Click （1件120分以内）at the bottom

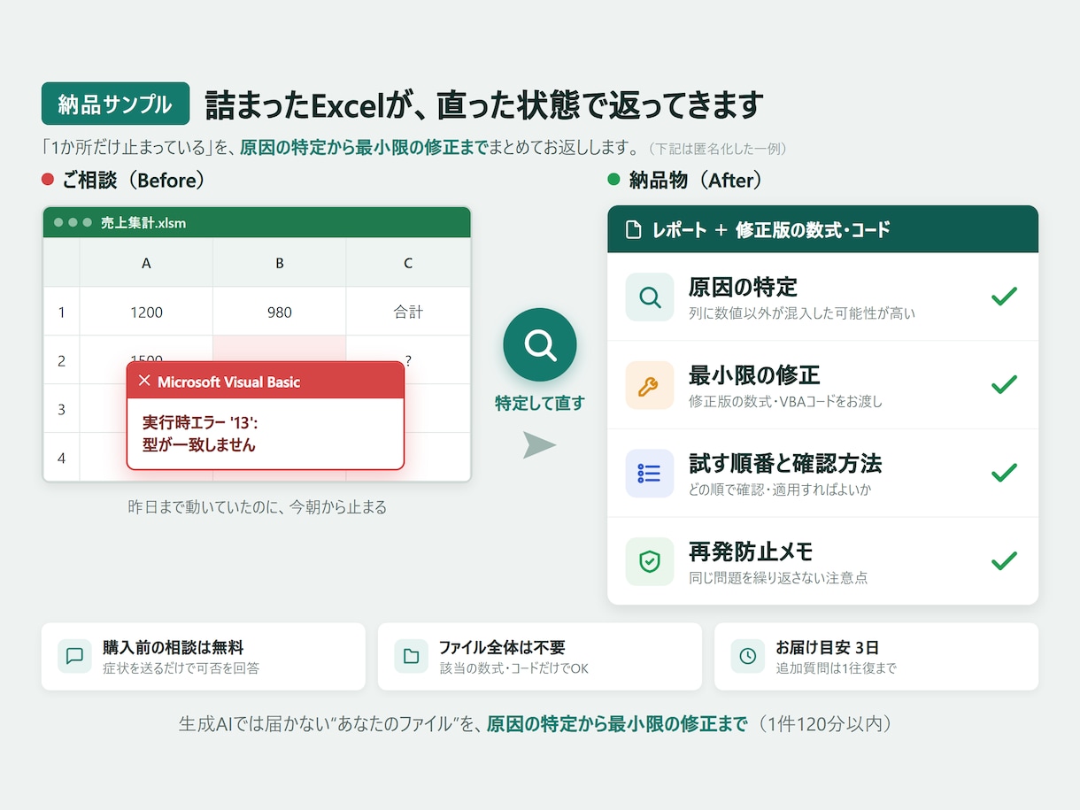point(826,724)
